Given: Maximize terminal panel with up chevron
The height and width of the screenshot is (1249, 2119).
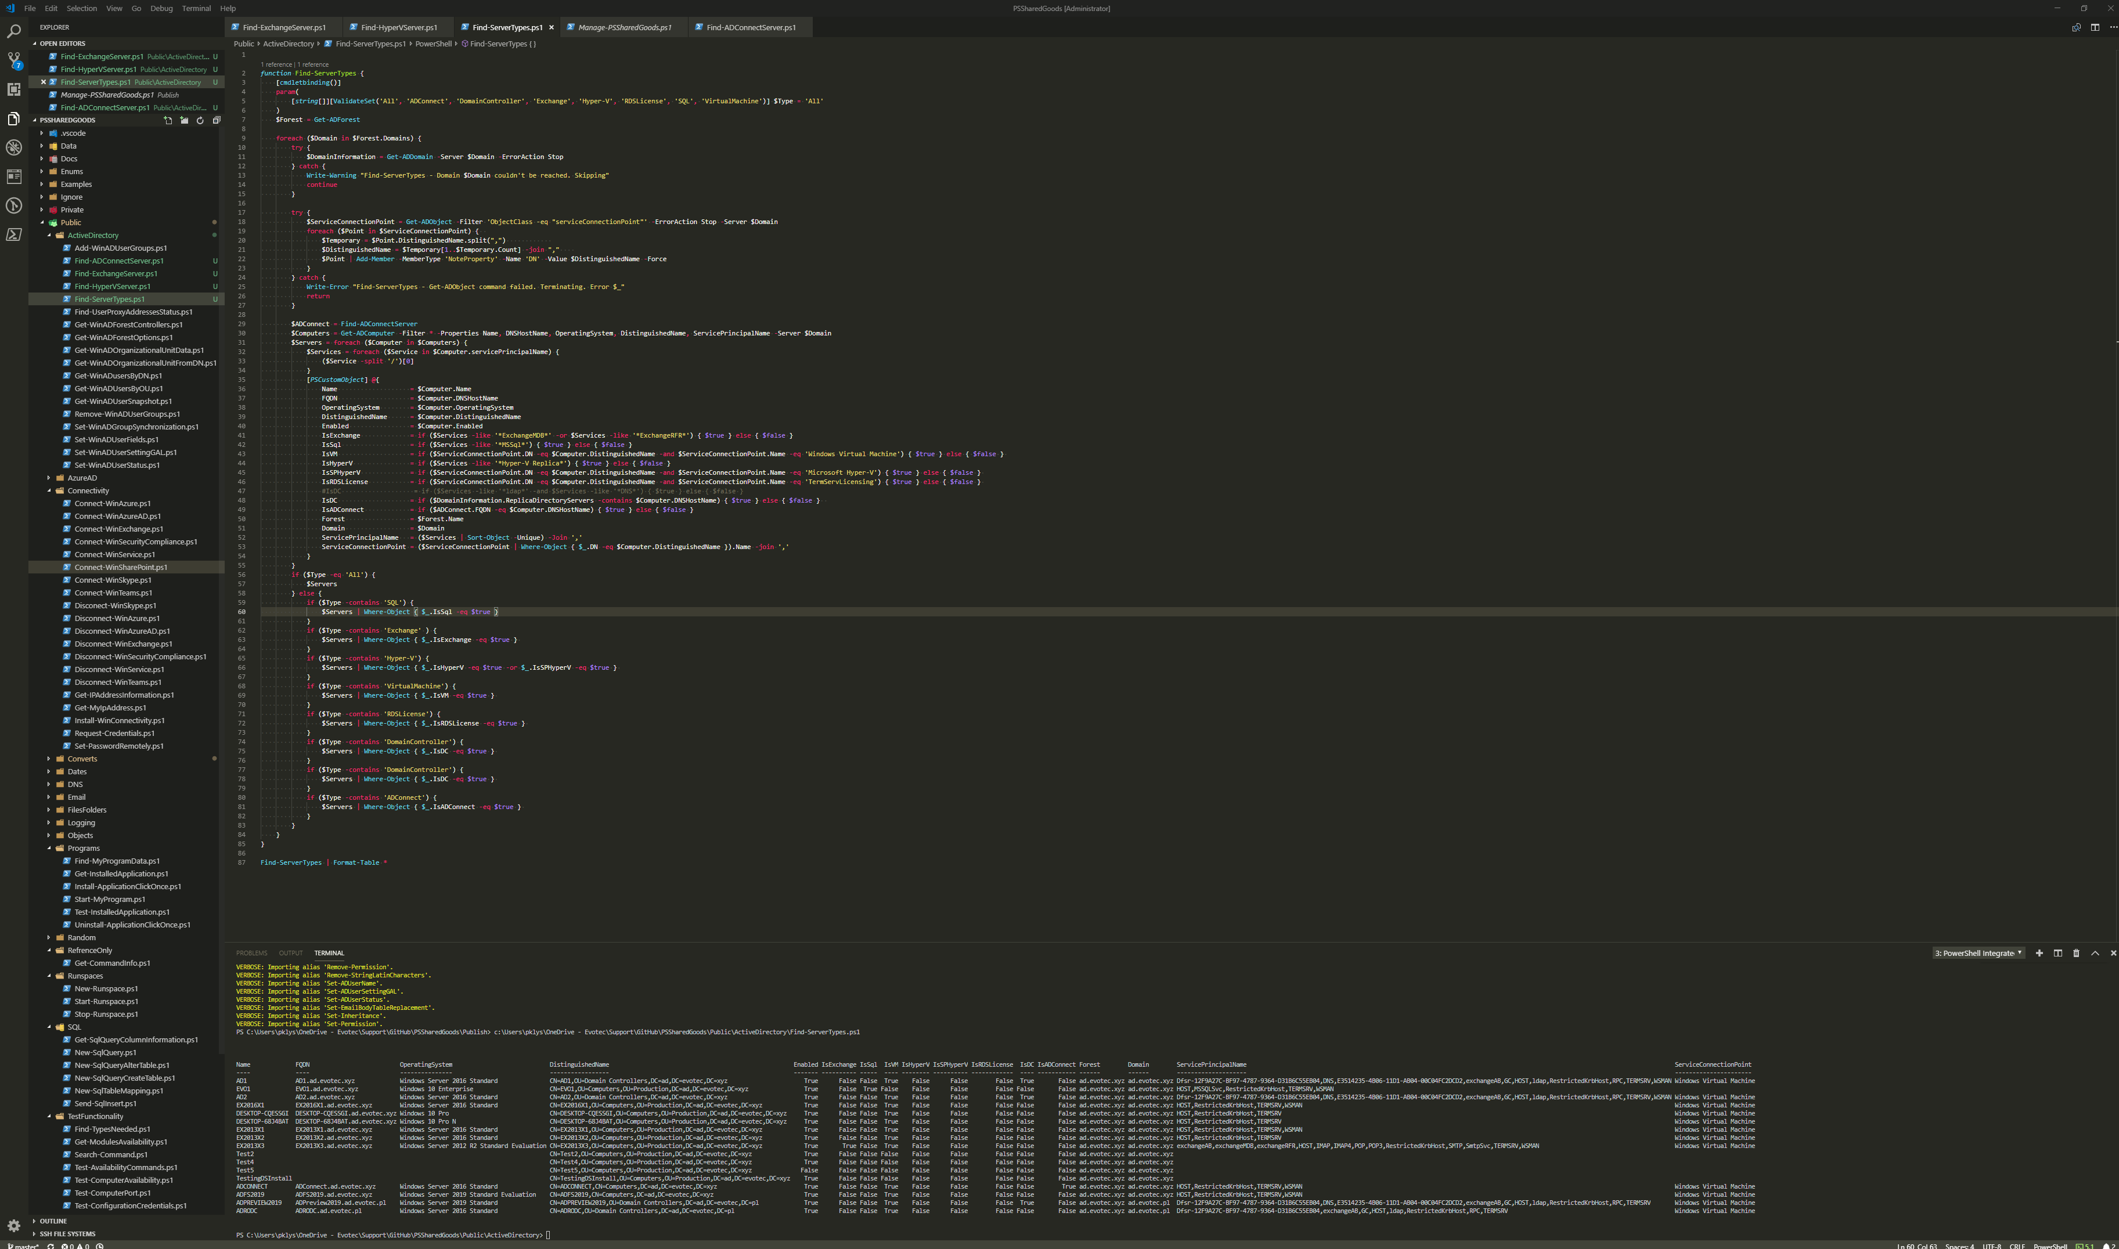Looking at the screenshot, I should [x=2095, y=953].
